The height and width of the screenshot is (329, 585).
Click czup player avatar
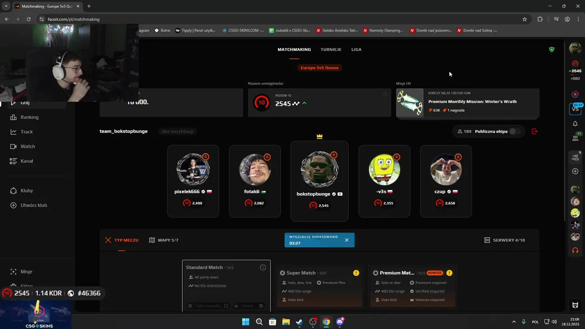pyautogui.click(x=446, y=169)
